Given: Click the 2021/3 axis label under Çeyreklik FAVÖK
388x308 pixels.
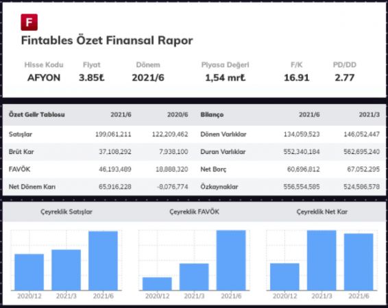Looking at the screenshot, I should click(x=194, y=296).
